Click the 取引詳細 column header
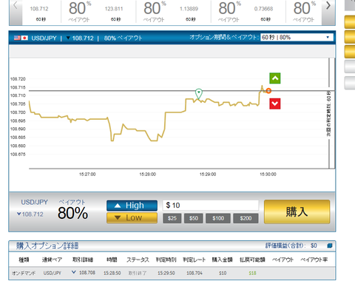This screenshot has height=281, width=355. point(83,260)
